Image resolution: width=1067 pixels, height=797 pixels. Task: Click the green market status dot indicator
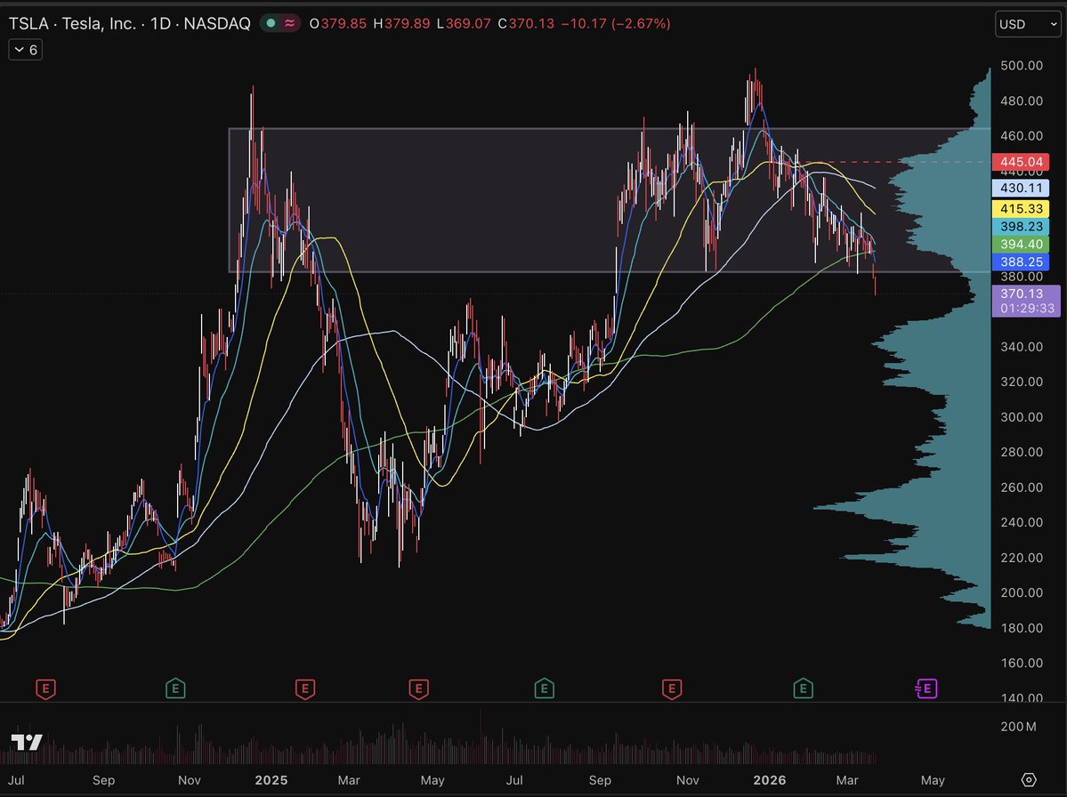(x=271, y=23)
